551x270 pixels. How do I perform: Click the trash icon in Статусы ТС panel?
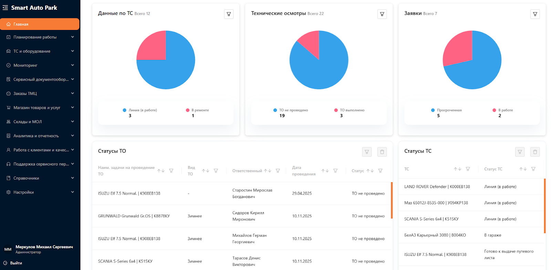pos(535,152)
